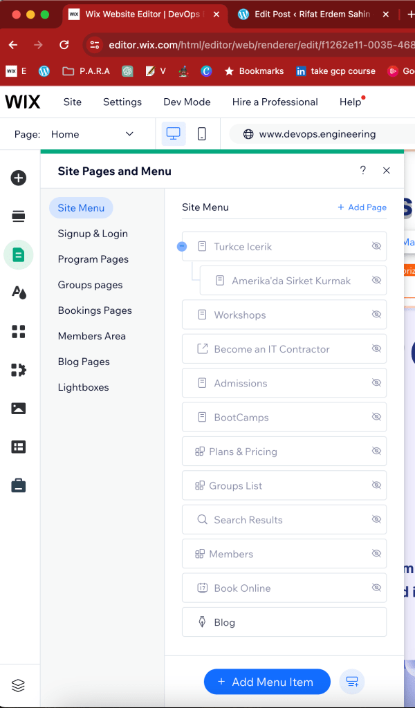Select Site Menu in panel sidebar
This screenshot has width=415, height=708.
(x=81, y=208)
